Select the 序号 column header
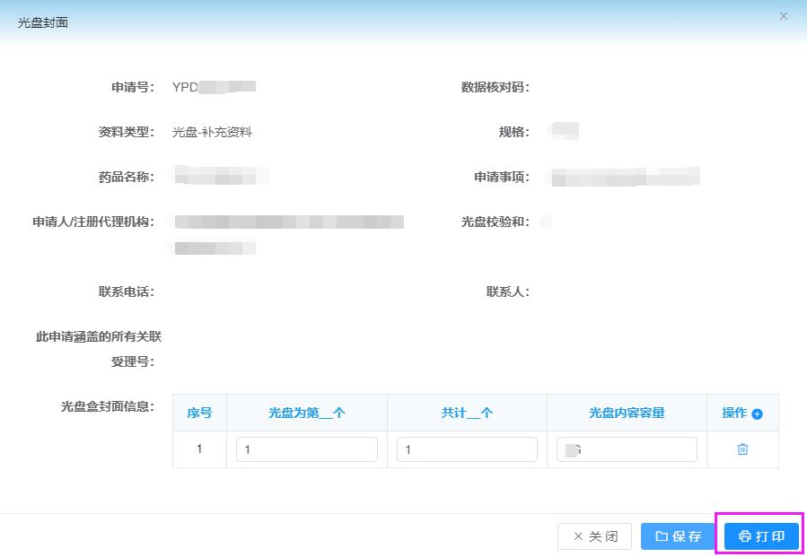Viewport: 807px width, 557px height. click(199, 413)
